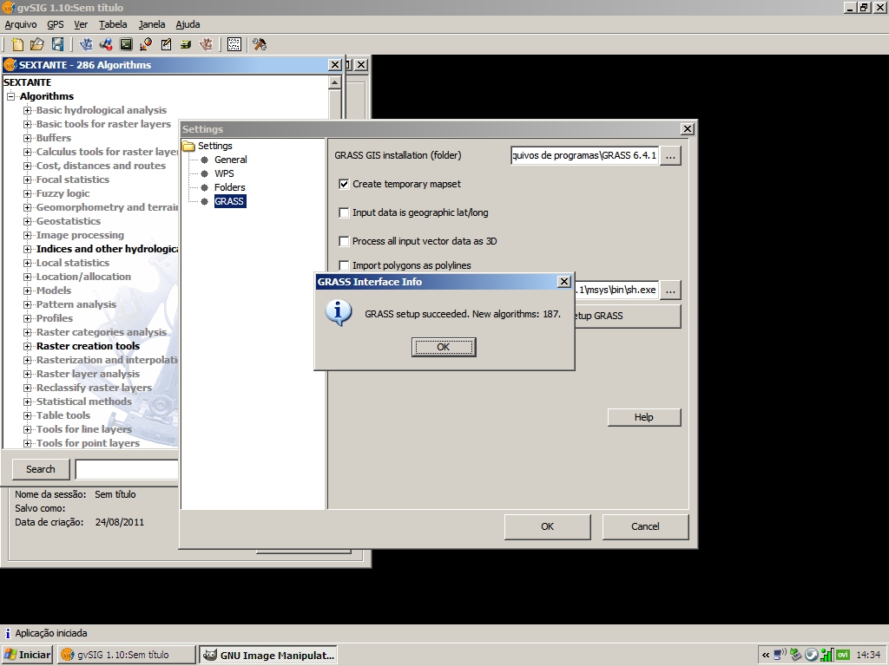This screenshot has height=666, width=889.
Task: Collapse the Algorithms tree root node
Action: (12, 96)
